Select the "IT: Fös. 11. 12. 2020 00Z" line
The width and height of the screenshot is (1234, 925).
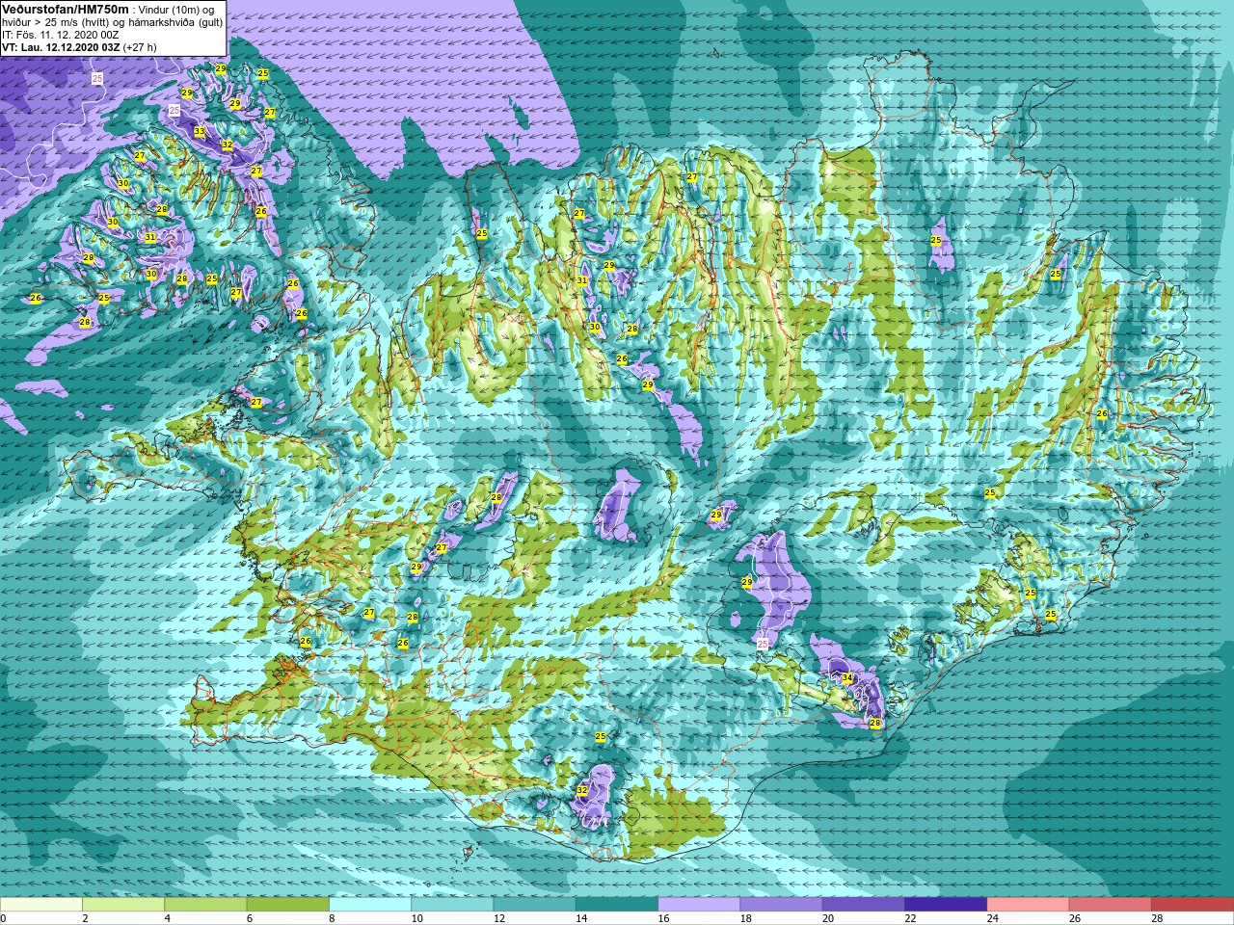click(61, 35)
